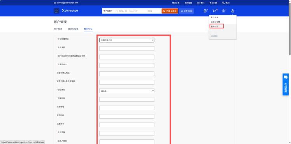Open 选购指南 link in top bar
The width and height of the screenshot is (291, 144).
tap(188, 3)
